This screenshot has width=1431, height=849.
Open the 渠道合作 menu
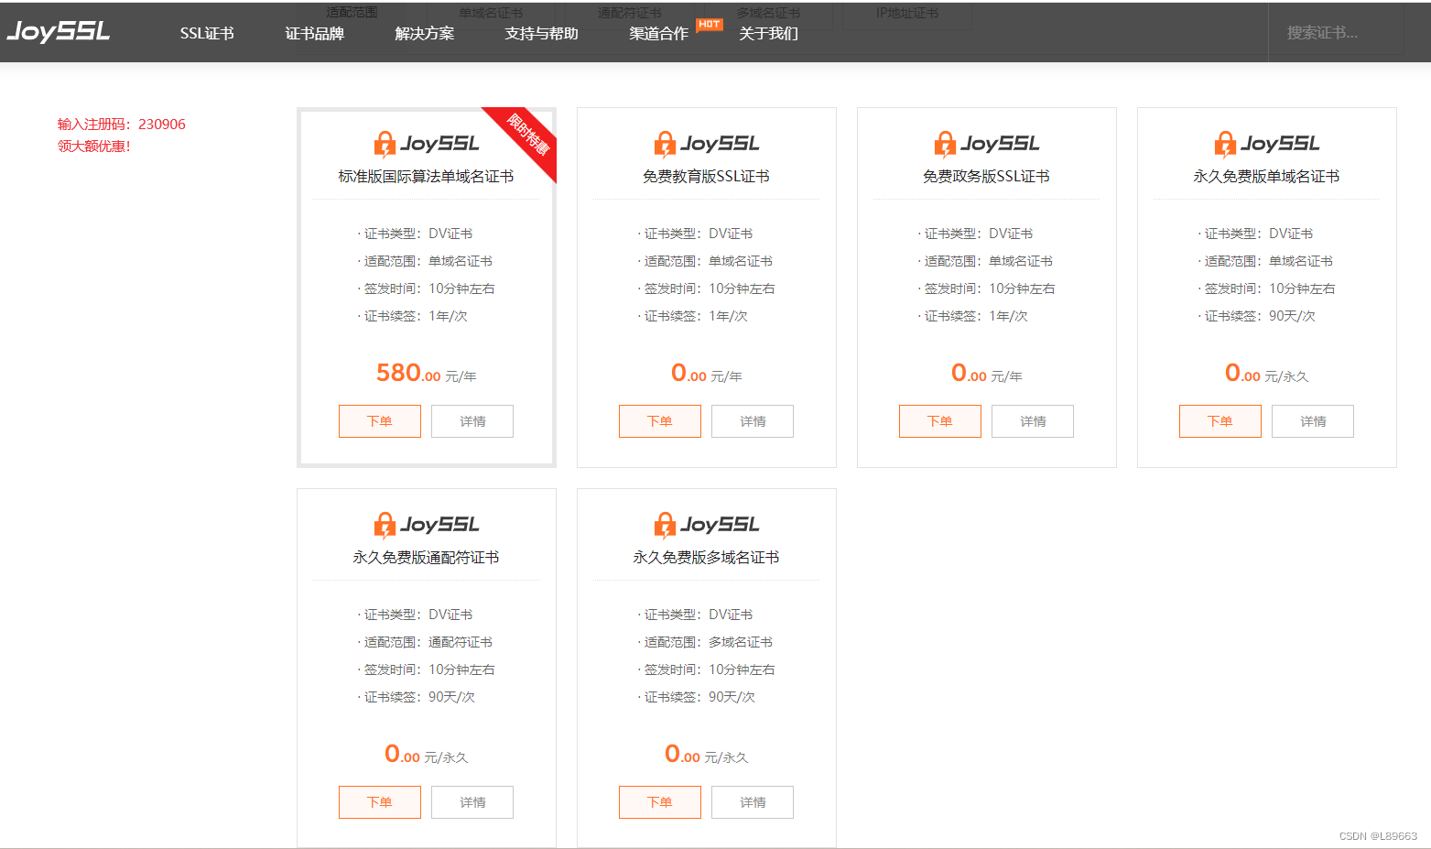point(658,33)
